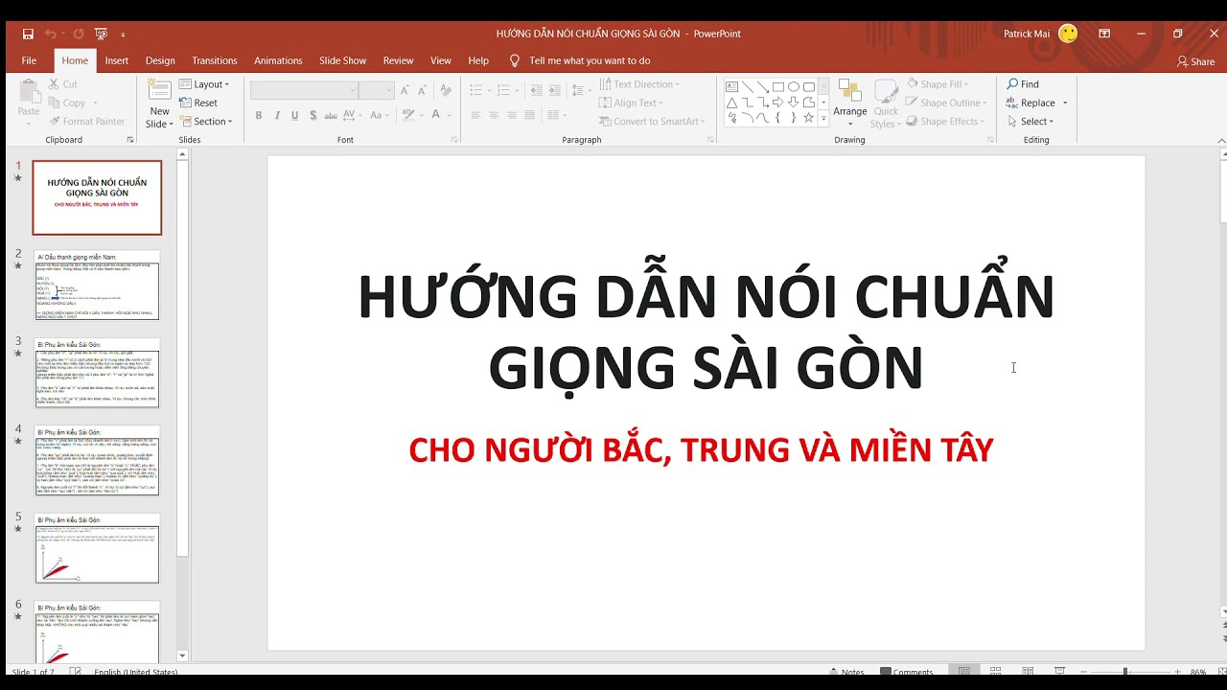
Task: Open Customize Quick Access Toolbar arrow
Action: point(123,34)
